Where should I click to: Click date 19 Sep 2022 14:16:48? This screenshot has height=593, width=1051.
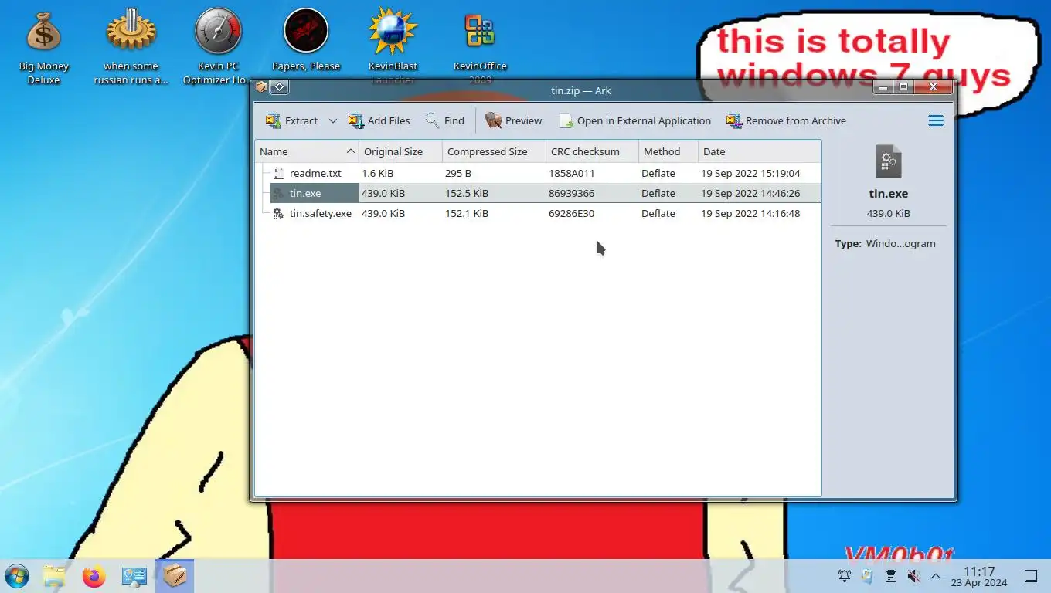(750, 213)
